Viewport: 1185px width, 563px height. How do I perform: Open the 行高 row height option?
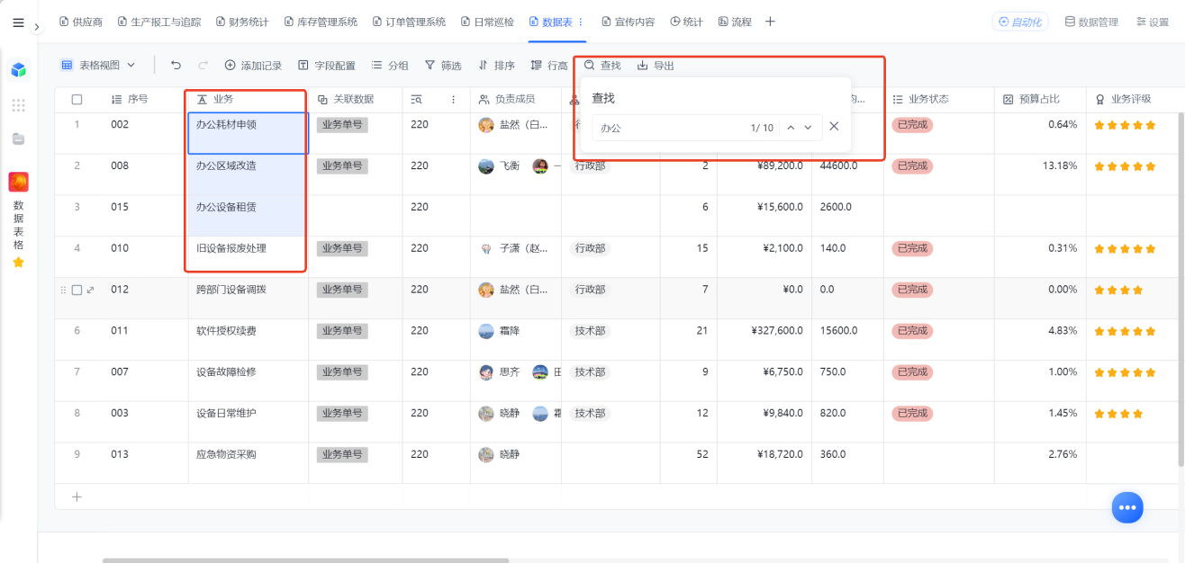[549, 66]
